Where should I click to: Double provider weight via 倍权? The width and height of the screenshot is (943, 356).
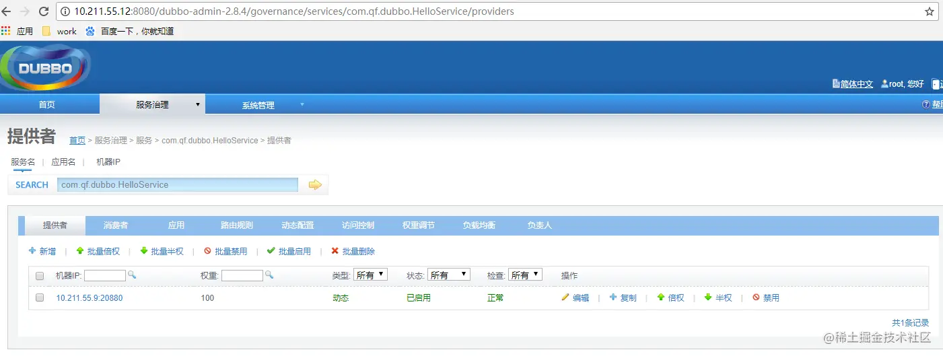pos(671,297)
